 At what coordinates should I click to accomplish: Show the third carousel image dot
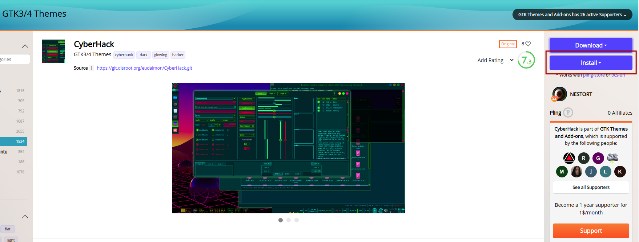pyautogui.click(x=297, y=220)
